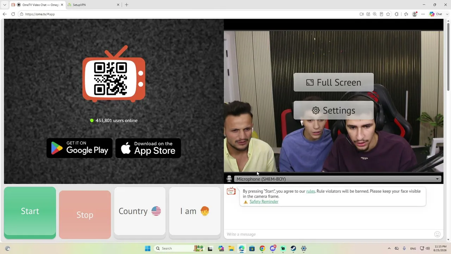Viewport: 451px width, 254px height.
Task: Click the "433,801 users online" text
Action: pos(117,120)
